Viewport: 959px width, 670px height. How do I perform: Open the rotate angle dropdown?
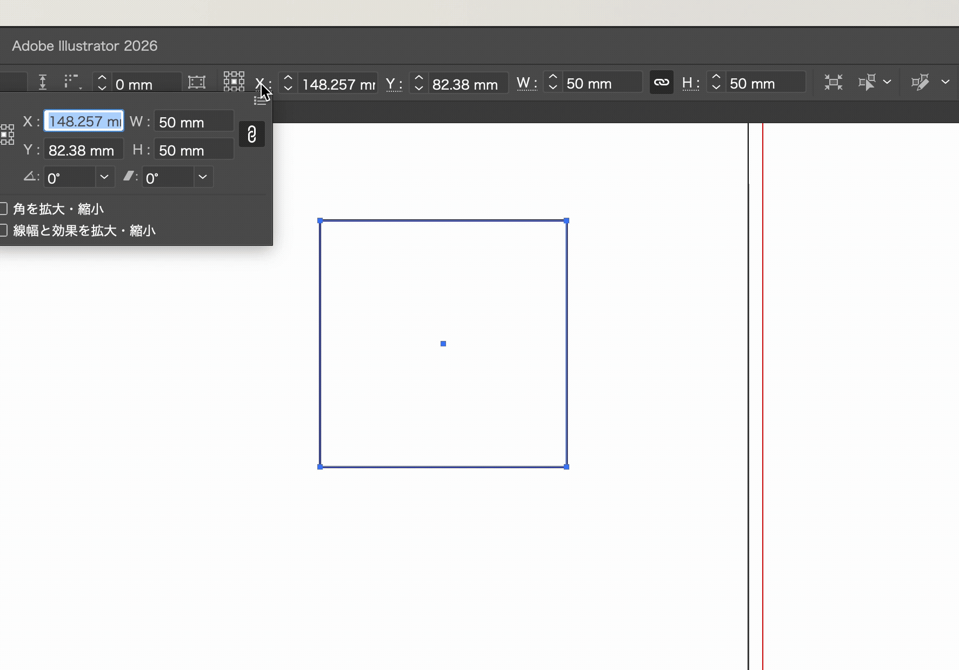[104, 177]
